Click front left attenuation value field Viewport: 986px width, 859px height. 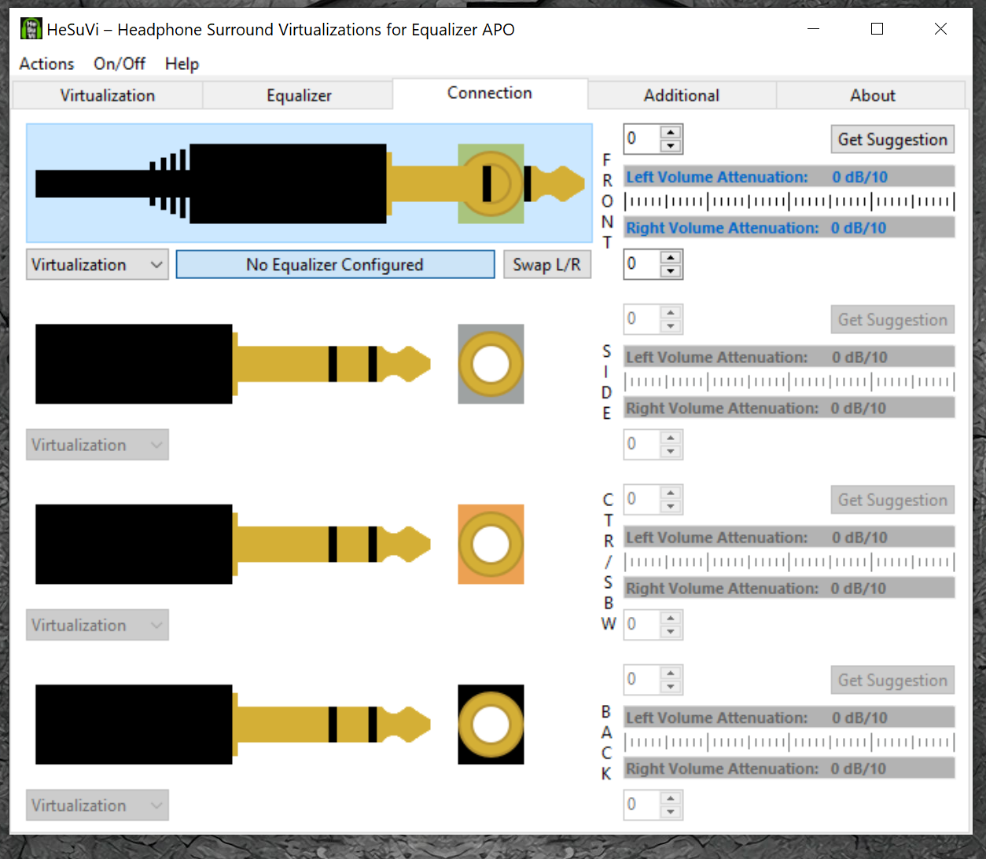click(x=642, y=139)
